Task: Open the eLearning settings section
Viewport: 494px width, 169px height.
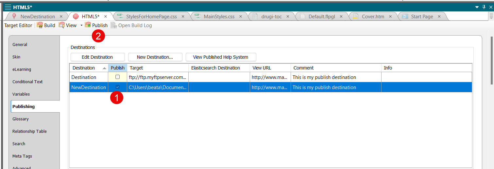Action: (x=34, y=69)
